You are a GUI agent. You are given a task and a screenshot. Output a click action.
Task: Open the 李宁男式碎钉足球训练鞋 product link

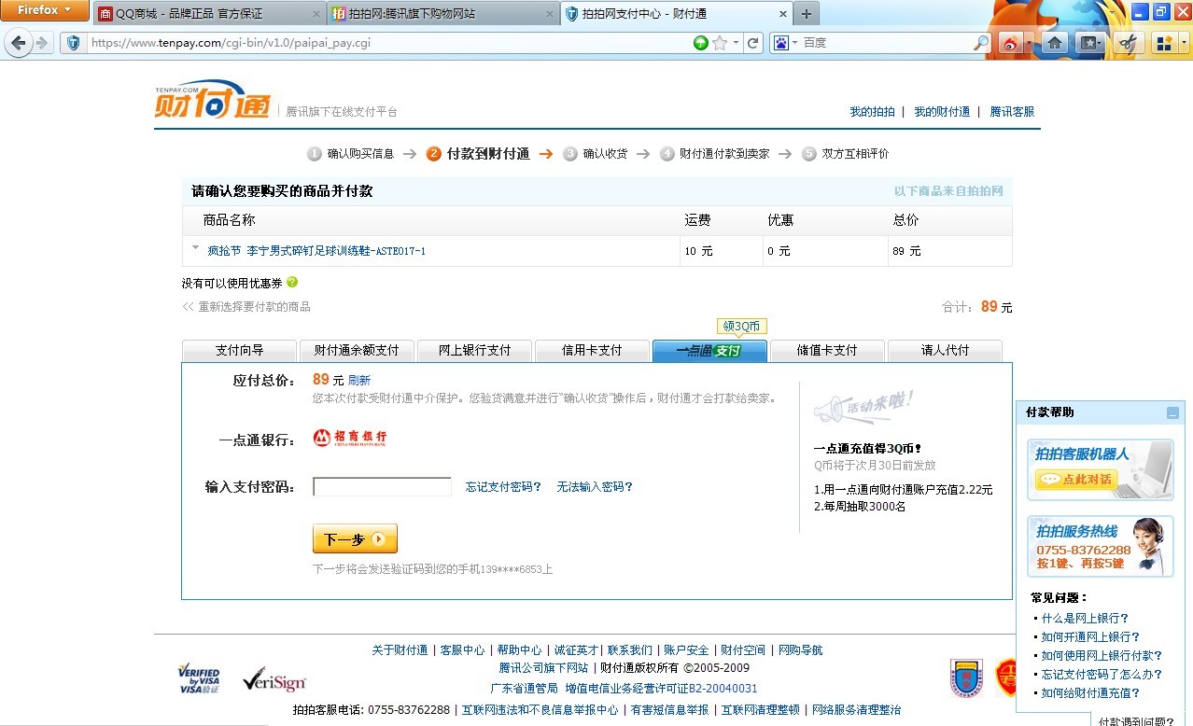pos(316,251)
